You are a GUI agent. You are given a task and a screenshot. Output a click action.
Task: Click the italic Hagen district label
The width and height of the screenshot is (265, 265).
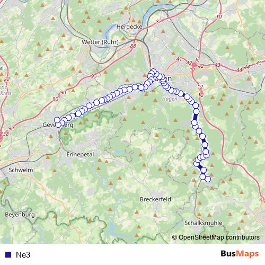click(x=170, y=99)
